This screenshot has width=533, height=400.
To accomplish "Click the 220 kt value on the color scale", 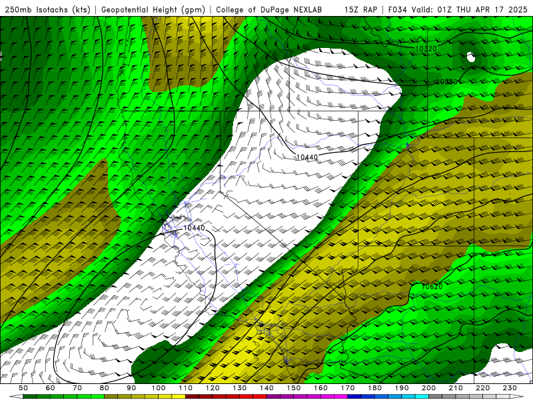I will (483, 388).
